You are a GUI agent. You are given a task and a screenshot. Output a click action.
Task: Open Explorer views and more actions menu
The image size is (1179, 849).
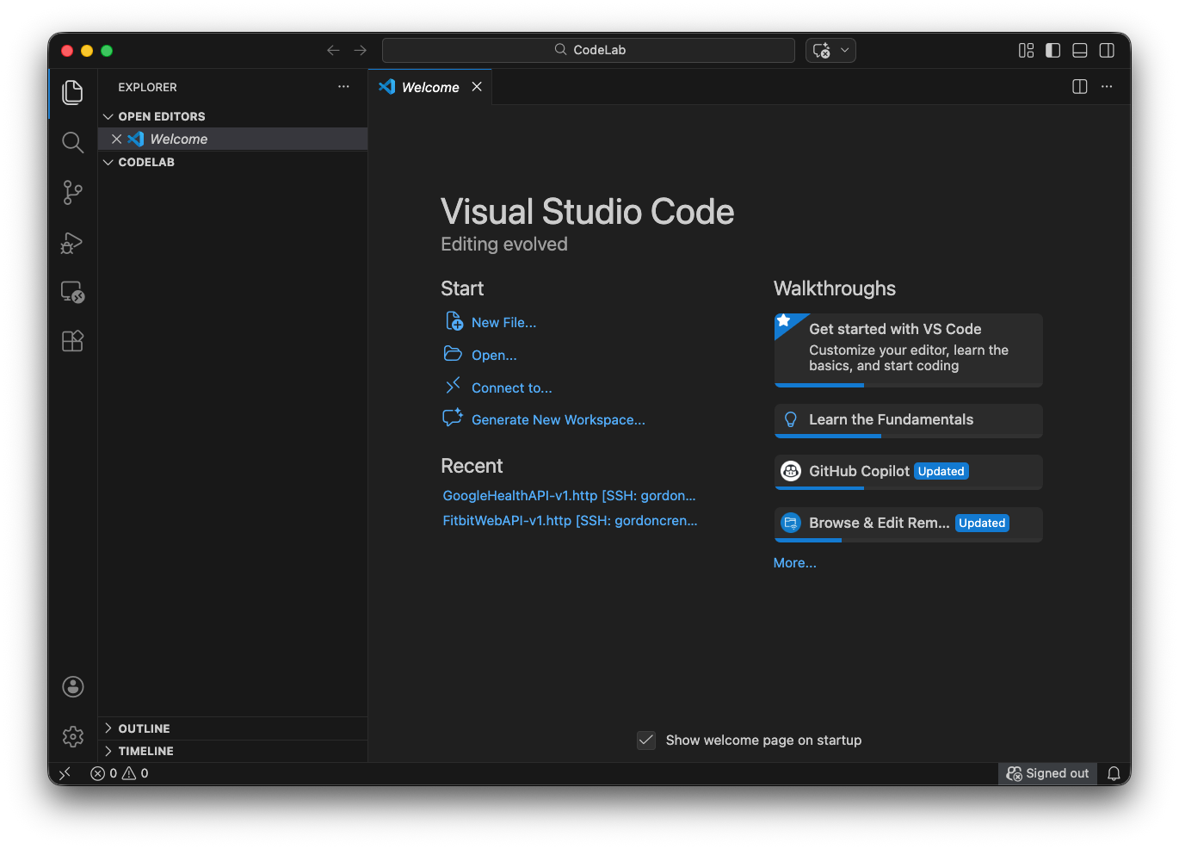(343, 87)
